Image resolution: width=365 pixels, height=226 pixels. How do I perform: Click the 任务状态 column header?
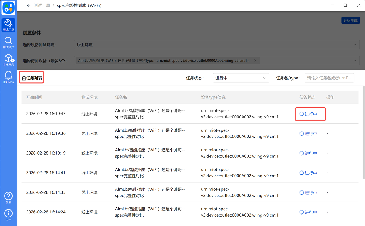pyautogui.click(x=307, y=97)
